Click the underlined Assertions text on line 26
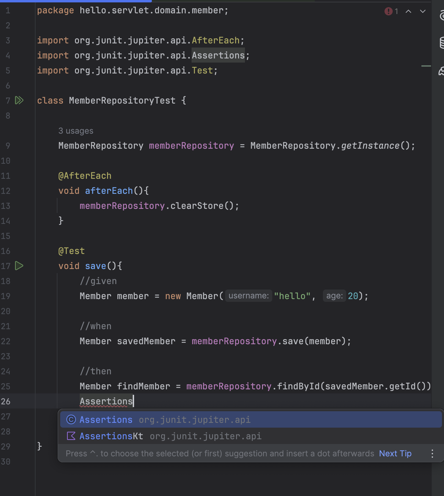Screen dimensions: 444x496 click(x=106, y=401)
